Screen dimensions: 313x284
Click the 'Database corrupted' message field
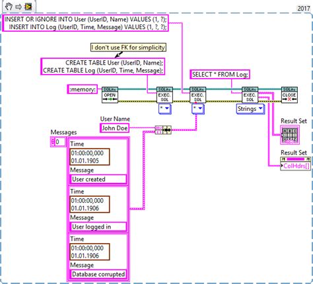tap(98, 274)
